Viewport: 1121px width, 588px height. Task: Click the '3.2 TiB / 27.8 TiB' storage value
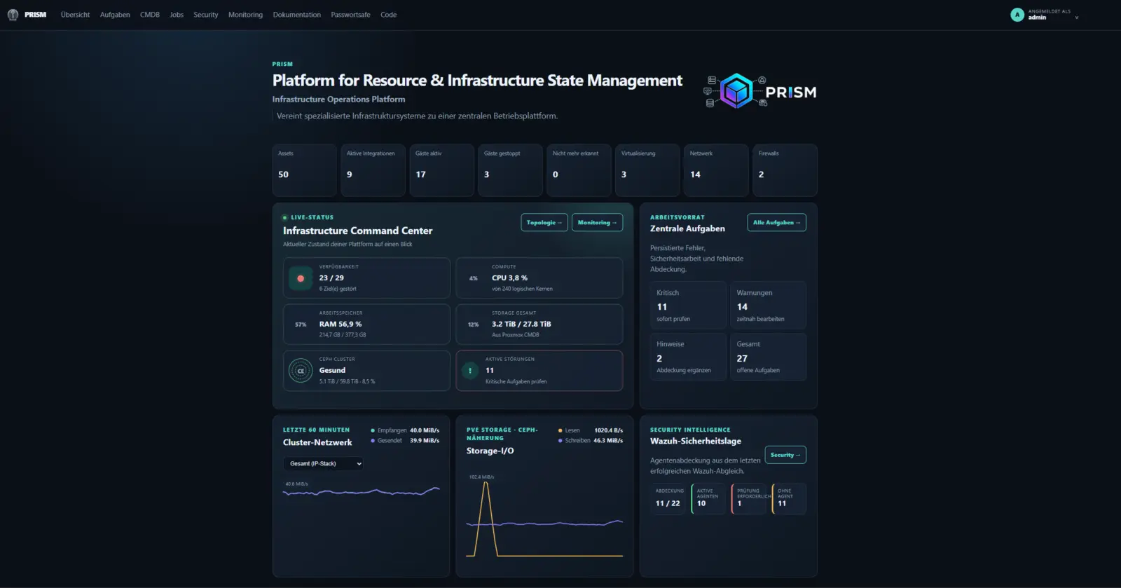(521, 324)
